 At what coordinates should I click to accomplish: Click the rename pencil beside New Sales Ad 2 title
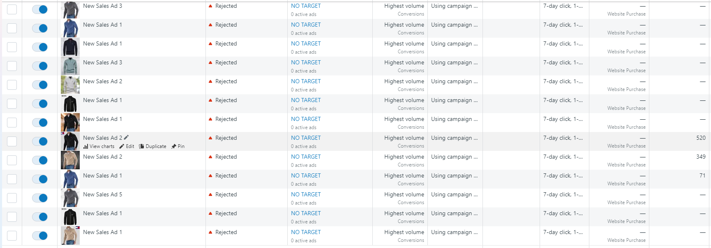[126, 137]
